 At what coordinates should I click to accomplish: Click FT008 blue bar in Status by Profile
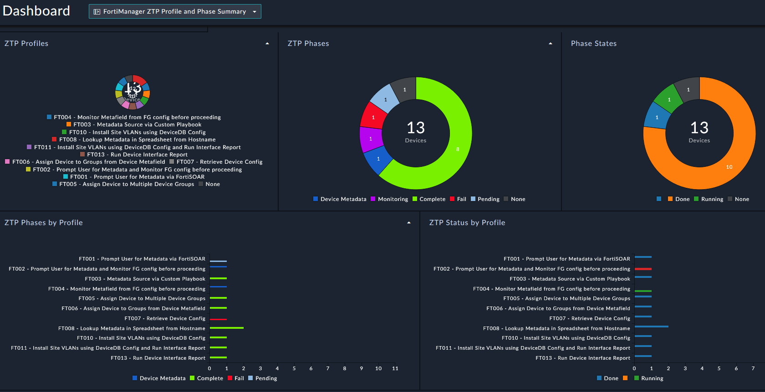(652, 326)
